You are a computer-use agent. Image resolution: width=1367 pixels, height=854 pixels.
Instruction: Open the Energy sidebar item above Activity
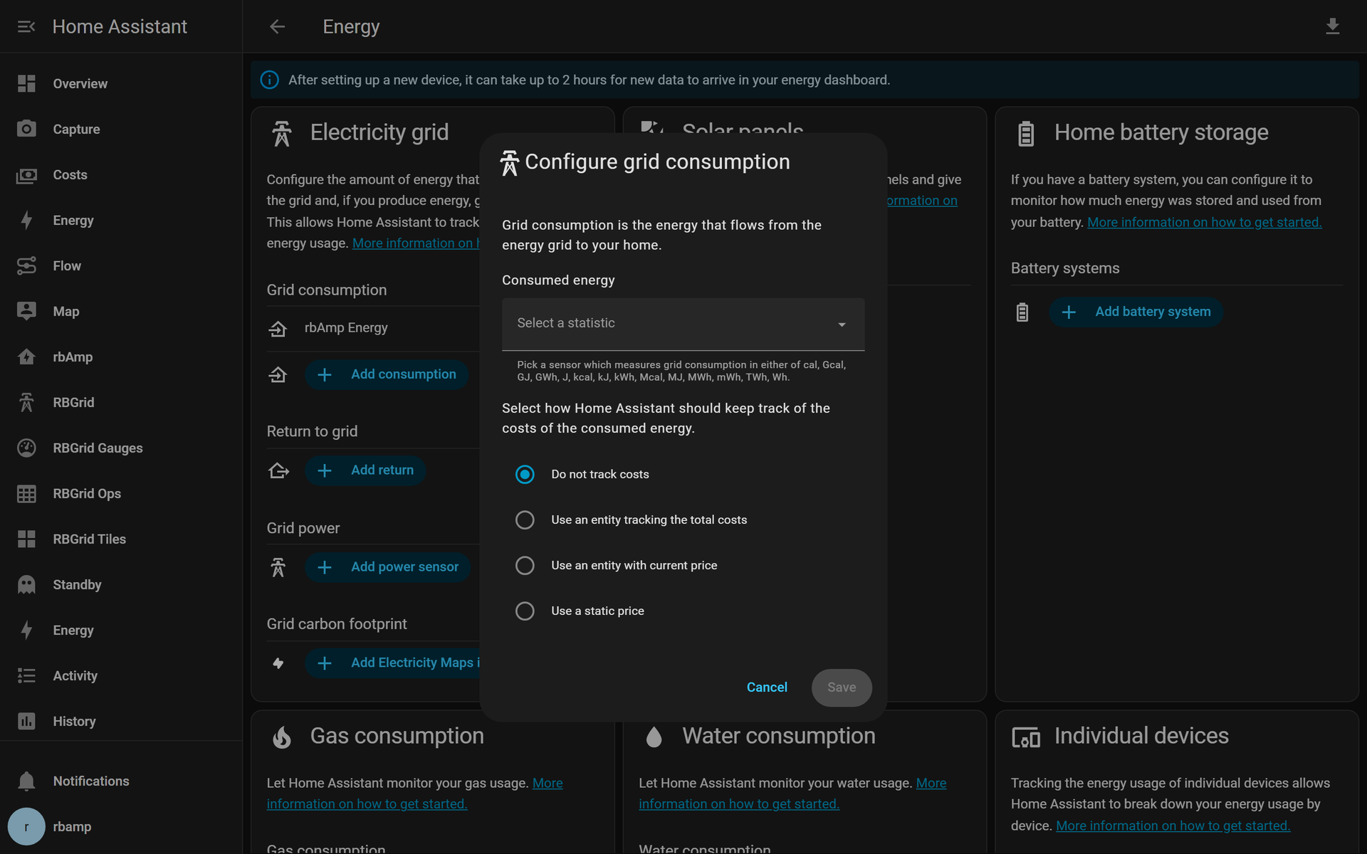click(121, 630)
